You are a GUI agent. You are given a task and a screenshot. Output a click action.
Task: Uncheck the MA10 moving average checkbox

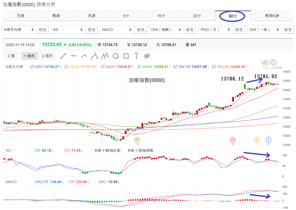[x=66, y=67]
